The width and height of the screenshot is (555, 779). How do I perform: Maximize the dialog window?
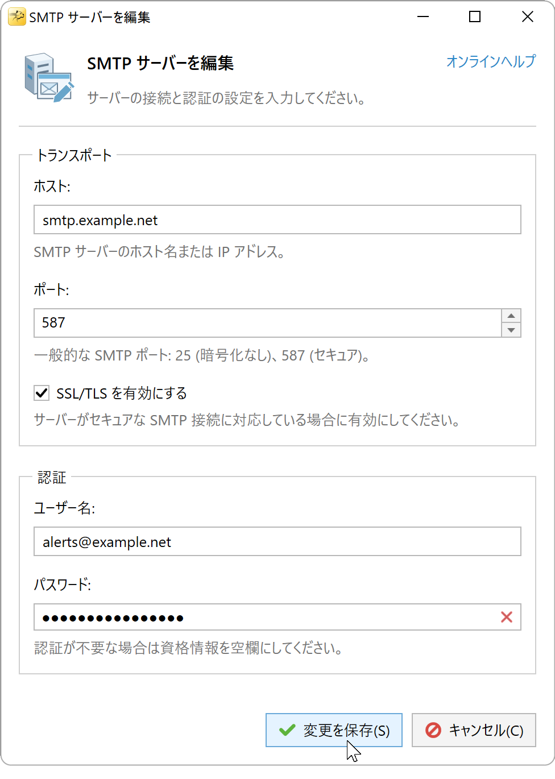(x=475, y=17)
